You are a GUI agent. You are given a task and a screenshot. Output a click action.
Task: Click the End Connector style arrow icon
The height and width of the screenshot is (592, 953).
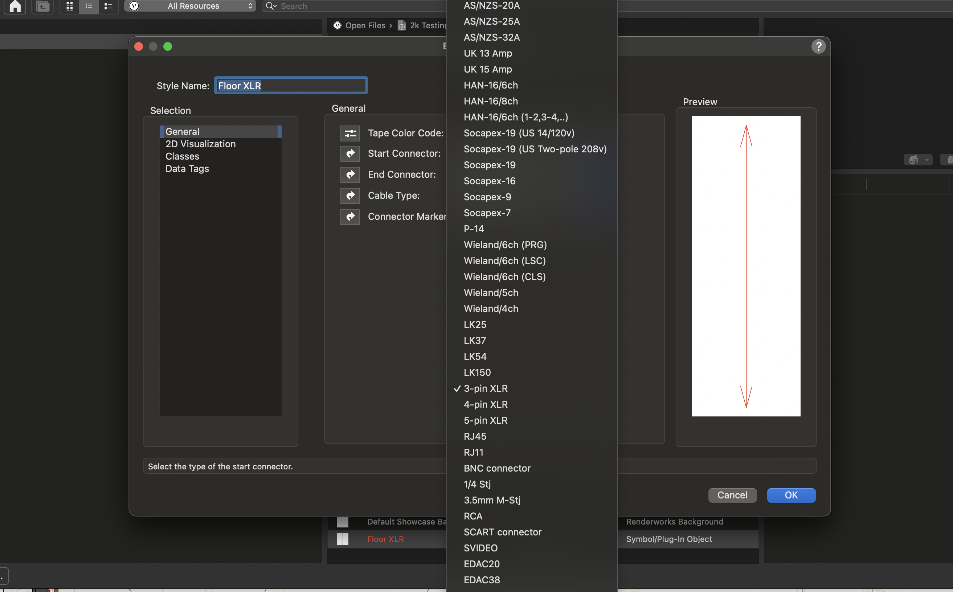pos(350,174)
